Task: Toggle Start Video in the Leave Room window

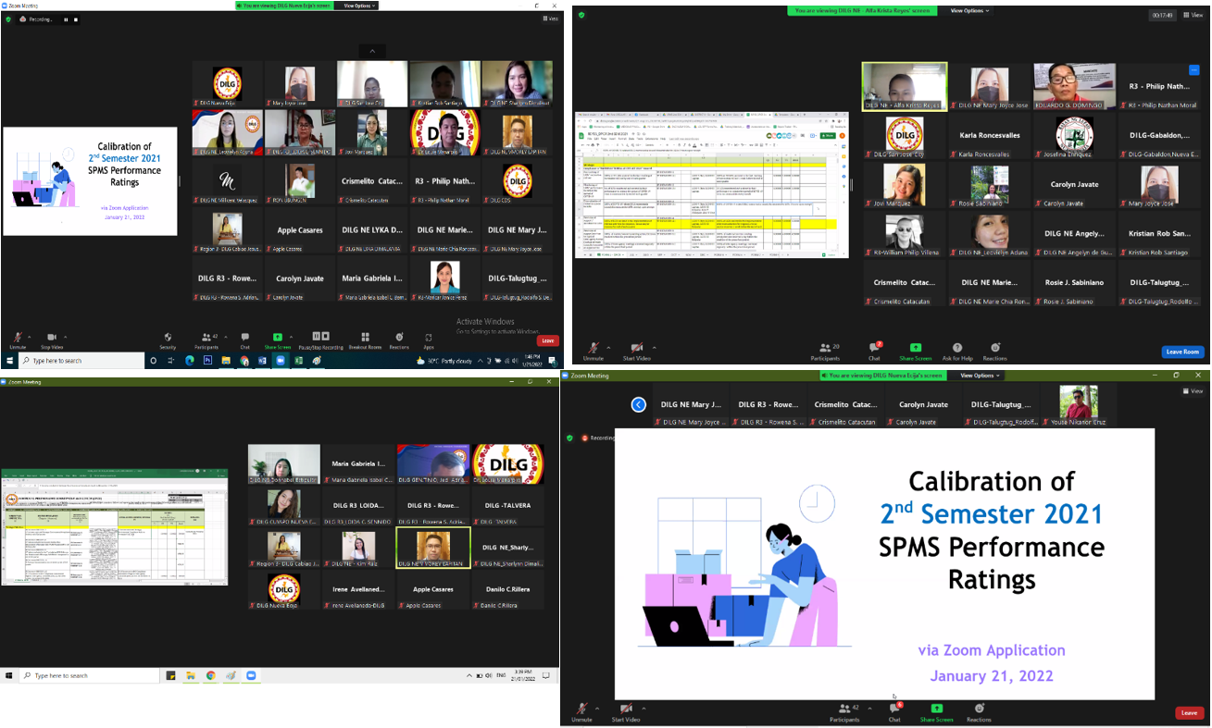Action: pos(636,352)
